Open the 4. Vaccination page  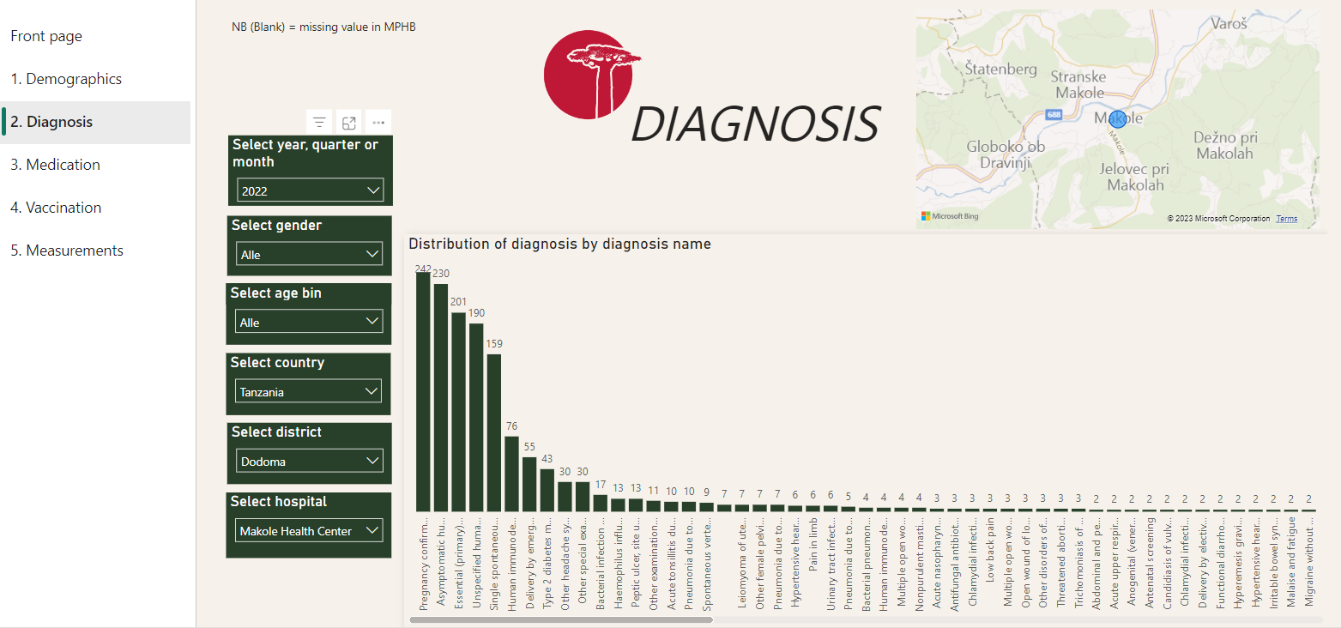[56, 207]
